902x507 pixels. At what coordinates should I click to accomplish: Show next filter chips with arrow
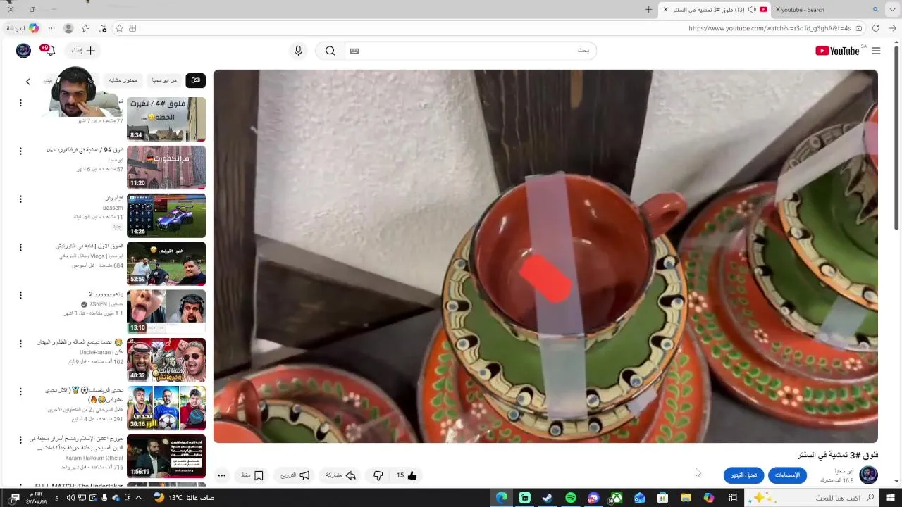(x=28, y=82)
